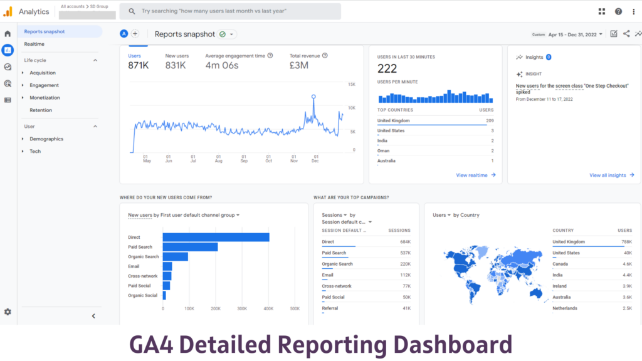Select the Realtime report in sidebar
This screenshot has height=361, width=642.
click(34, 44)
